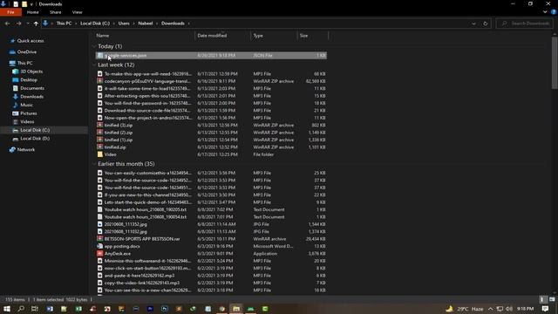Launch Word from the taskbar

[50, 309]
